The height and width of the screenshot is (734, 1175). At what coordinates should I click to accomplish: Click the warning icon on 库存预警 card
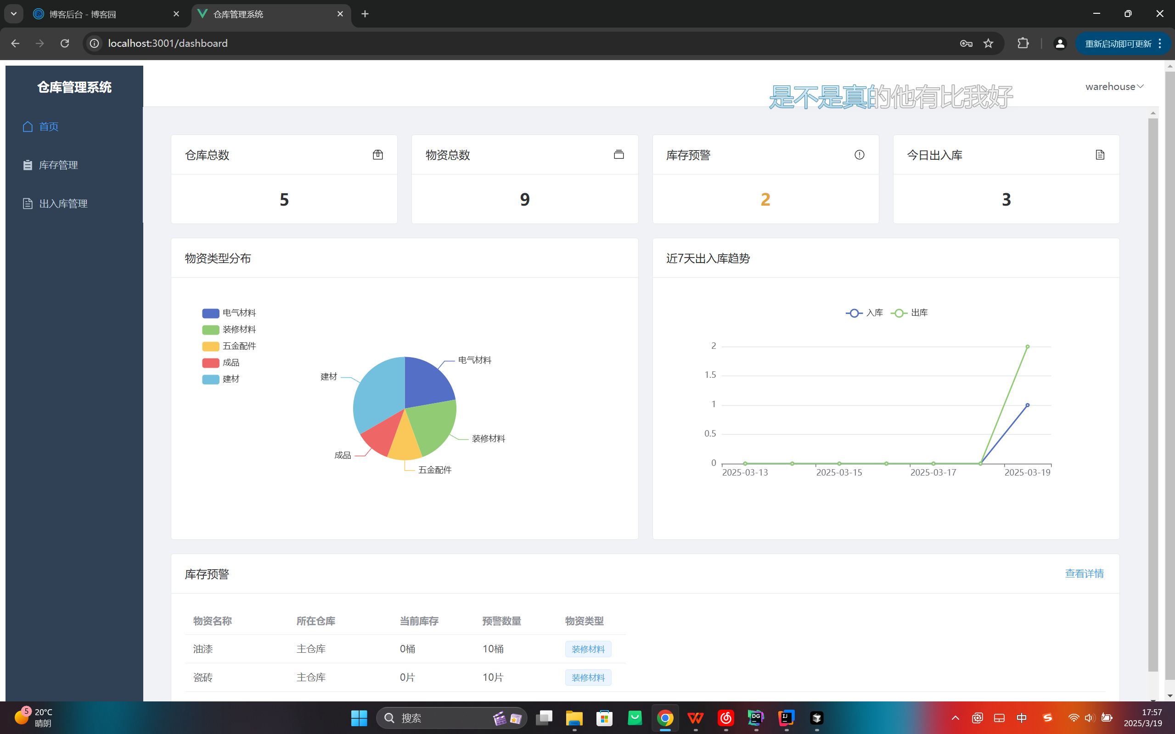tap(860, 155)
